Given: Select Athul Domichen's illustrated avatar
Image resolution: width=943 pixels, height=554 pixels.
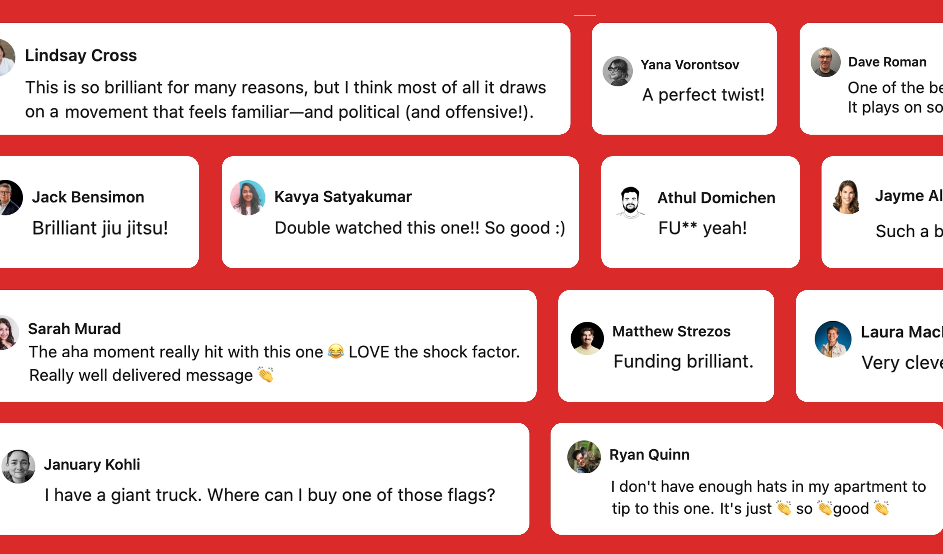Looking at the screenshot, I should pyautogui.click(x=630, y=202).
